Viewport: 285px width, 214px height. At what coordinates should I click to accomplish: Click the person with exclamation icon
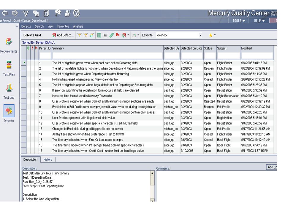[x=68, y=13]
